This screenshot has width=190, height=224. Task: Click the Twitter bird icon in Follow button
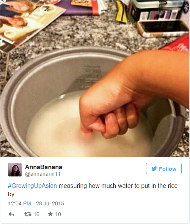tap(154, 168)
